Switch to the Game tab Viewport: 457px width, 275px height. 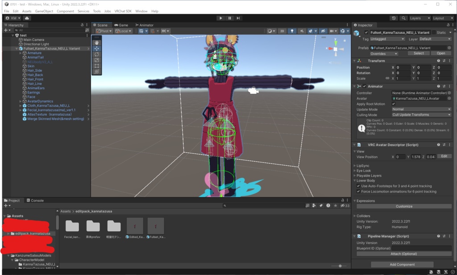point(121,25)
